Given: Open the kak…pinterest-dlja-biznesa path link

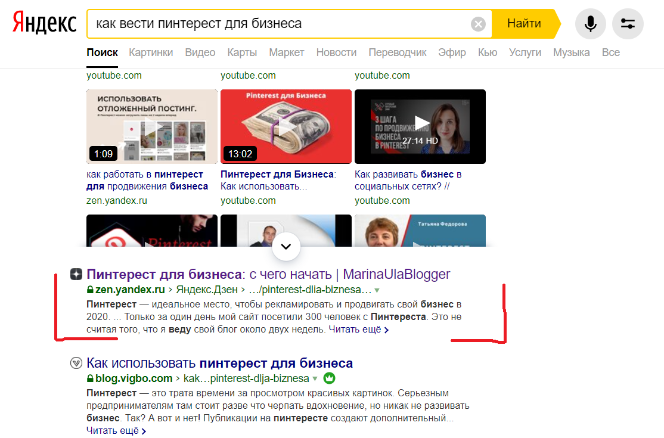Looking at the screenshot, I should pyautogui.click(x=246, y=378).
